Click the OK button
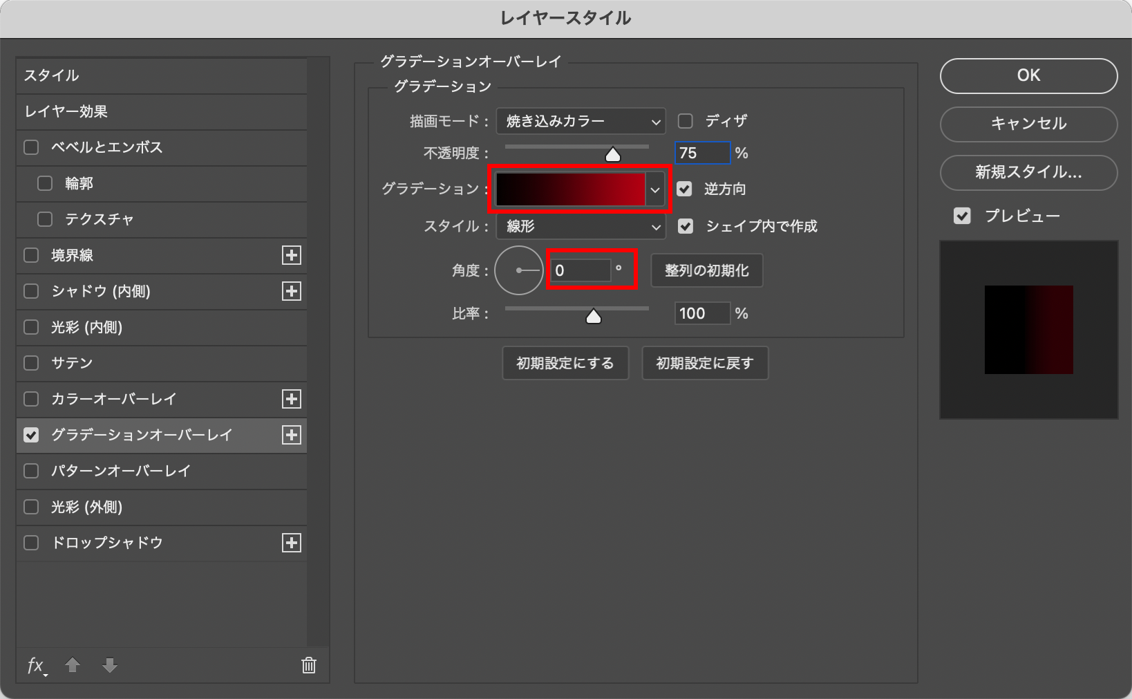The width and height of the screenshot is (1132, 699). [1028, 75]
